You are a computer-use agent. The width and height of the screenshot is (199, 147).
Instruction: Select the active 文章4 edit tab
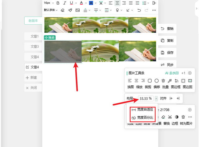tap(33, 67)
